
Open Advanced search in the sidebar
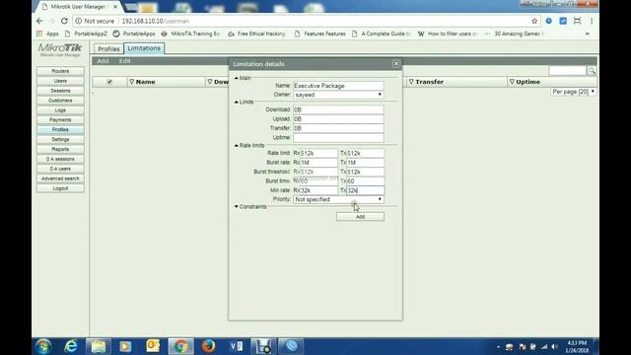tap(60, 178)
